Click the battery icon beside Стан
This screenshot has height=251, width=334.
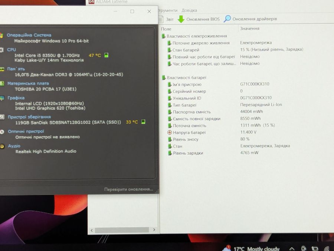coord(170,146)
